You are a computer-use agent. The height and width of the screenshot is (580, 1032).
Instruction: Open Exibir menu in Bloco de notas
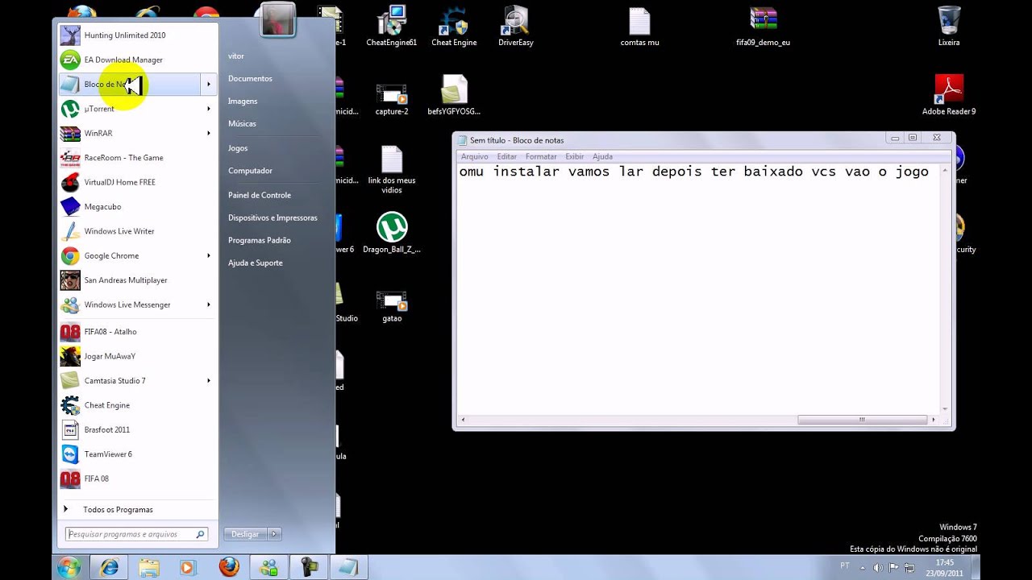click(574, 156)
